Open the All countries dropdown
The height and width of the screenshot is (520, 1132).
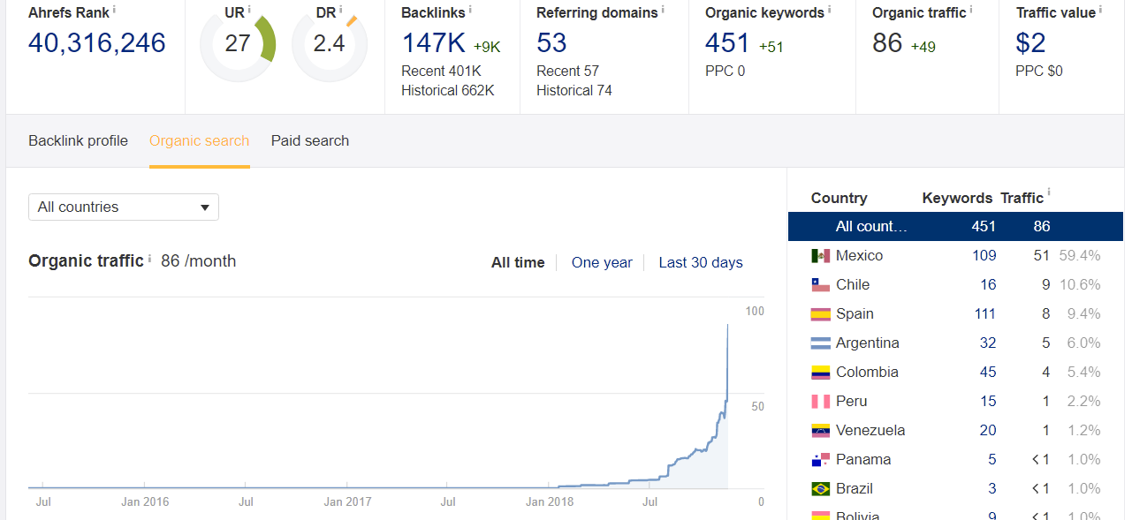pos(124,207)
